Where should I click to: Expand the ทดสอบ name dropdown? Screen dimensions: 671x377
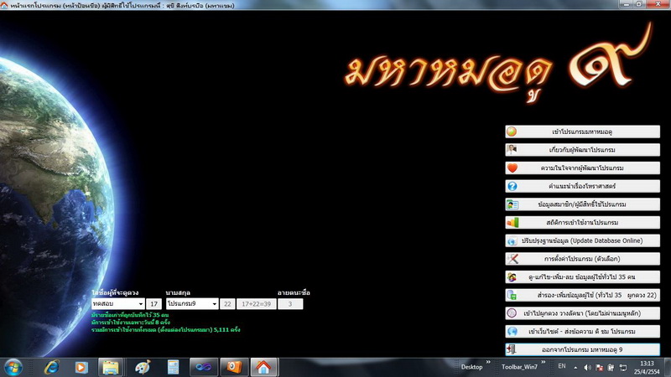click(140, 304)
